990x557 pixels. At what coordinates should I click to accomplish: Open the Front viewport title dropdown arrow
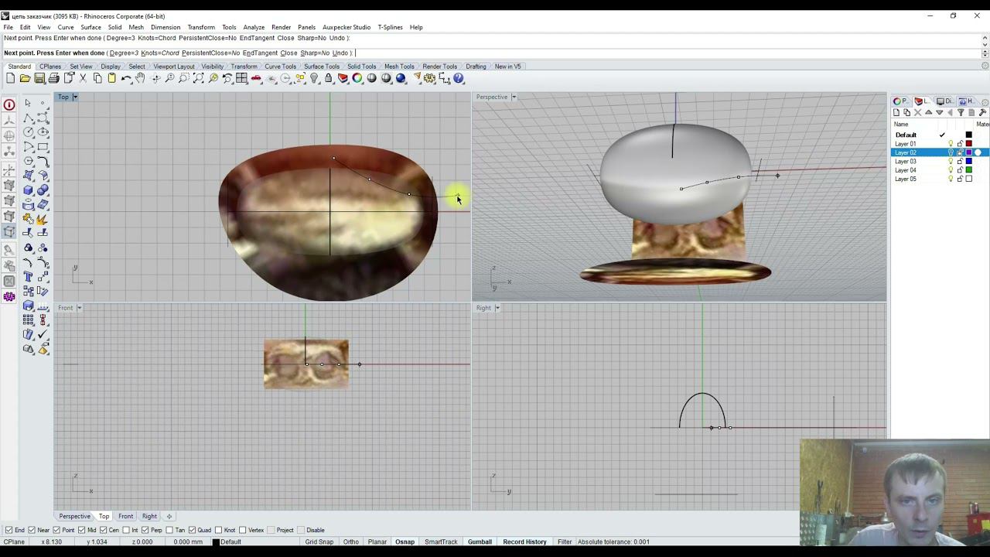pyautogui.click(x=79, y=308)
